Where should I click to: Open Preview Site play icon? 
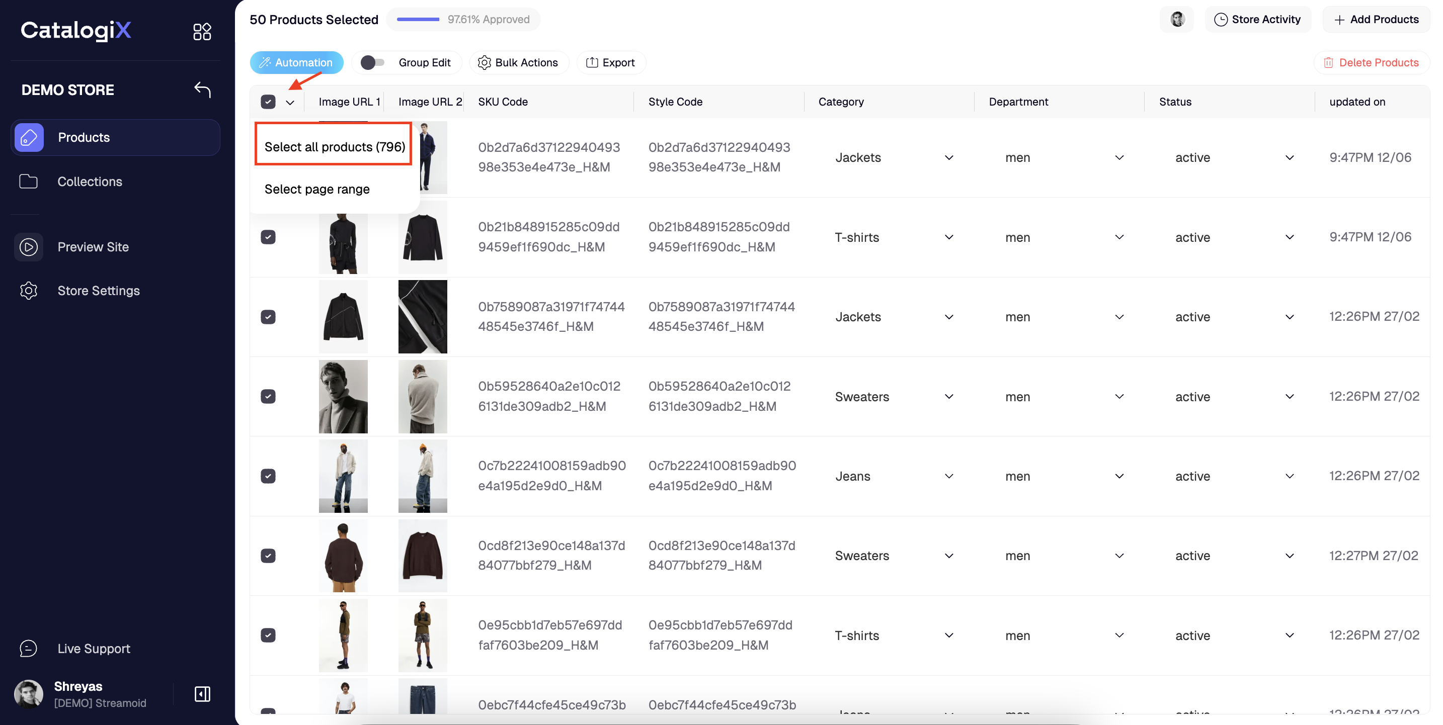pos(29,247)
